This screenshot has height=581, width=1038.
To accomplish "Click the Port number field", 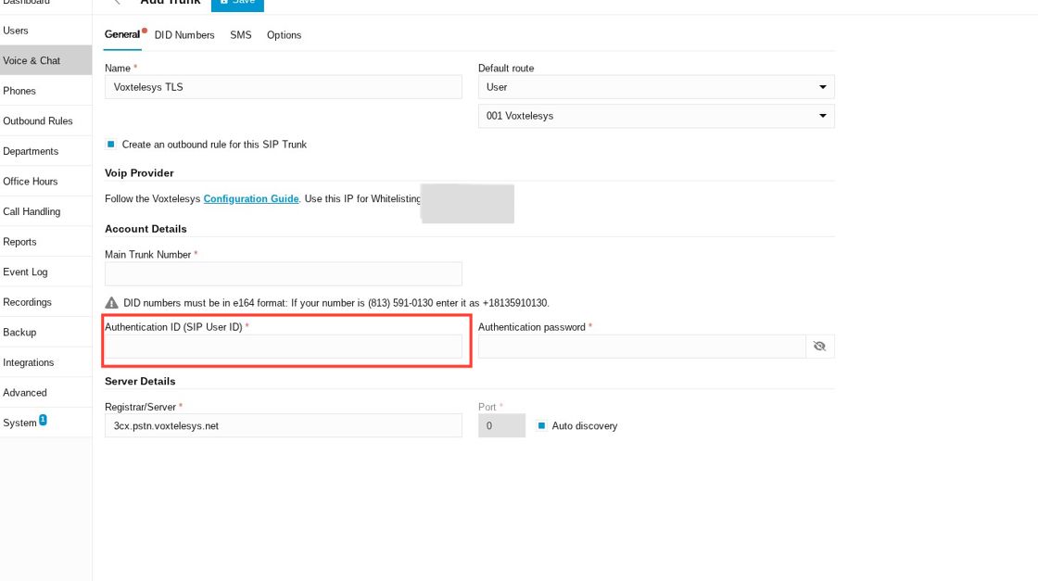I will pos(501,425).
